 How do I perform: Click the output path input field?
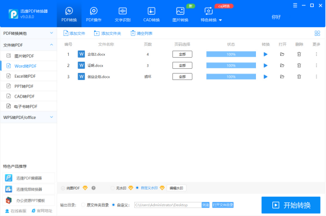click(168, 205)
